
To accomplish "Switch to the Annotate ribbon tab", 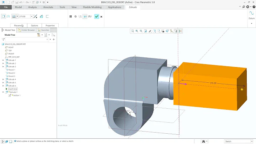I will [x=48, y=7].
